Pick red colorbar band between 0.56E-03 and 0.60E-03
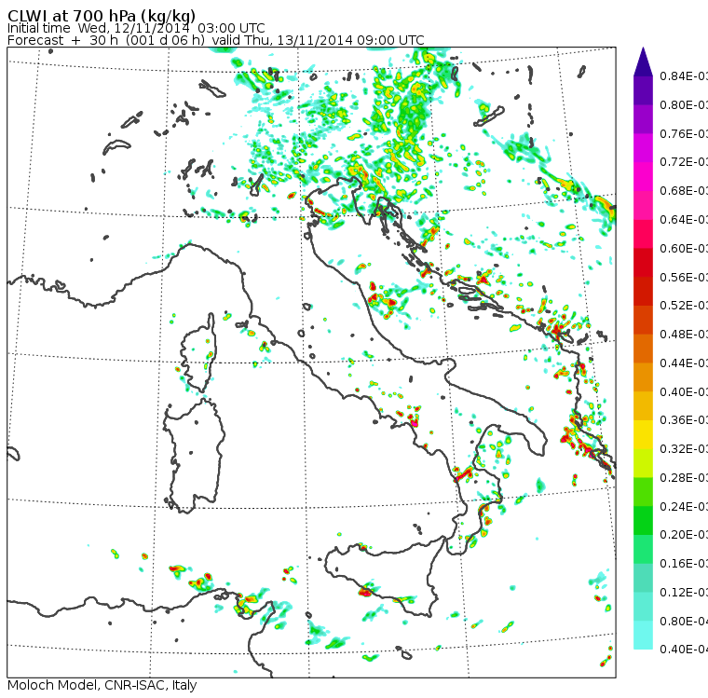This screenshot has width=708, height=698. click(x=643, y=263)
